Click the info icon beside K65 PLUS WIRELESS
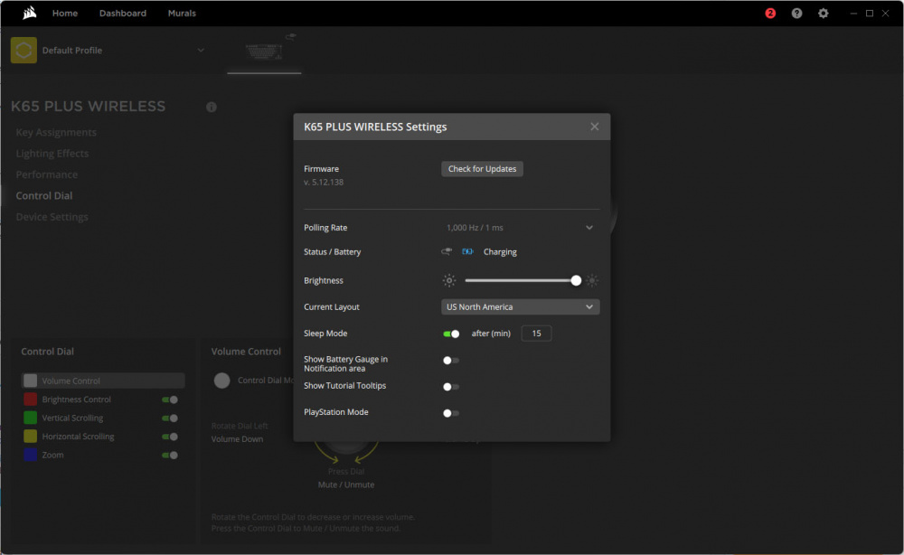 pyautogui.click(x=212, y=108)
